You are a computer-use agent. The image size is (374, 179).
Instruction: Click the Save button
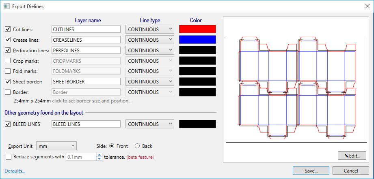point(311,170)
